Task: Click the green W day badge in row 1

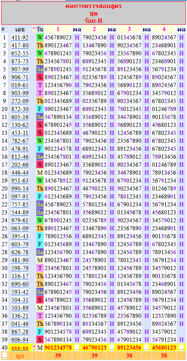Action: [x=40, y=37]
